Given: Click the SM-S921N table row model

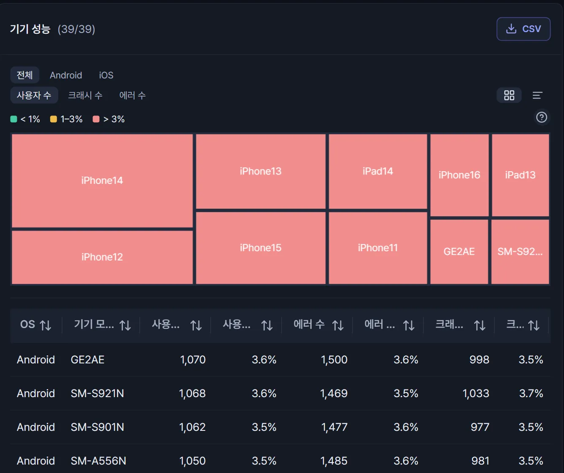Looking at the screenshot, I should coord(97,393).
